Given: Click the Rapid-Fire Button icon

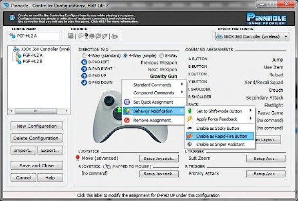Looking at the screenshot, I should point(190,136).
